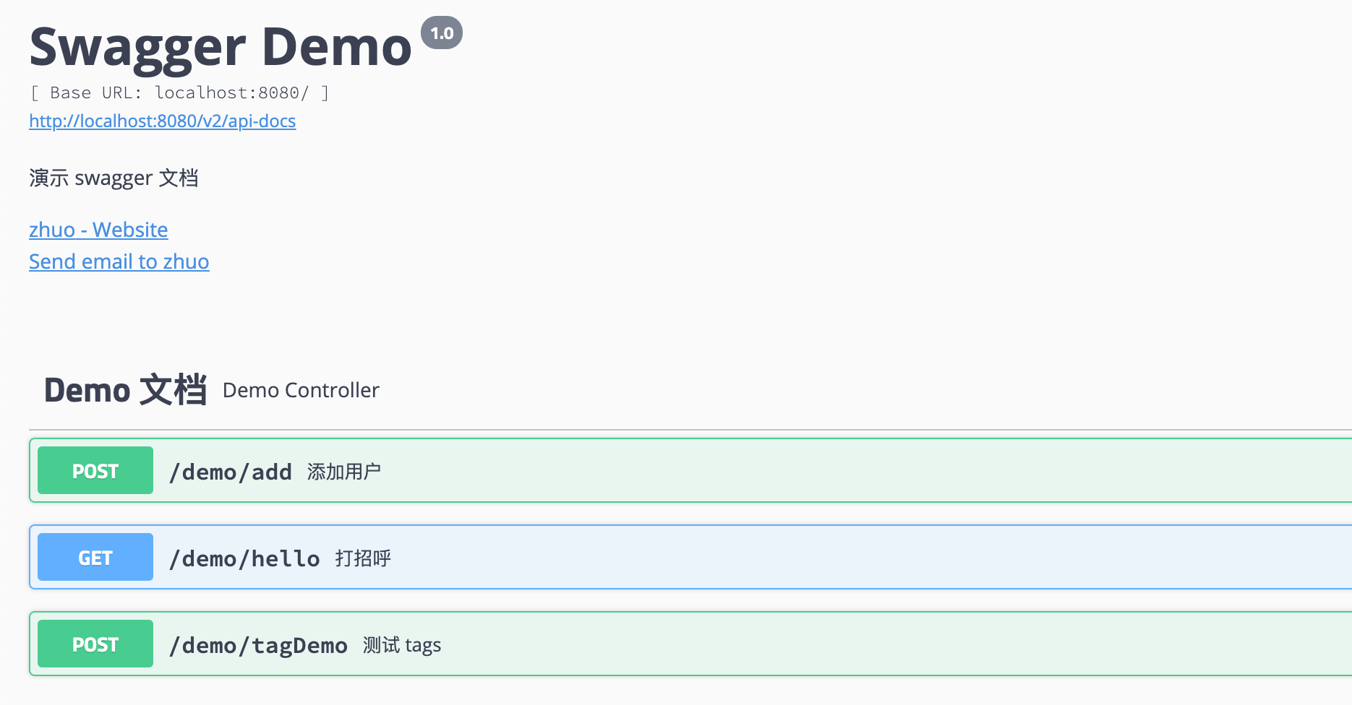The height and width of the screenshot is (705, 1352).
Task: Click the 打招呼 operation summary
Action: 363,558
